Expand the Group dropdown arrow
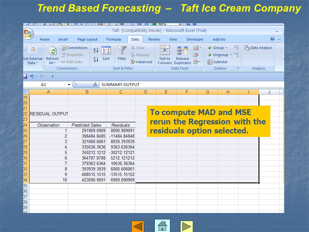The width and height of the screenshot is (309, 232). pyautogui.click(x=226, y=48)
